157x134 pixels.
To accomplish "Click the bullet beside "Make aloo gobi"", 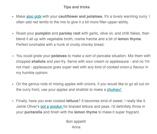I will tap(13, 17).
